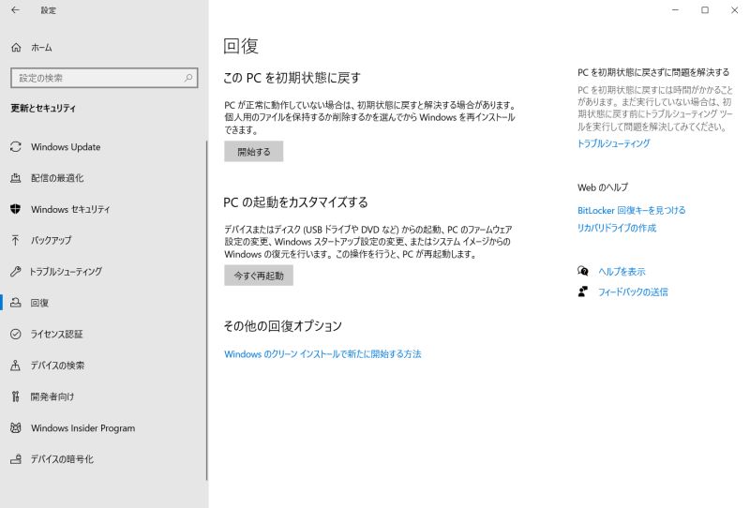
Task: Open the Windows Update section
Action: pos(103,147)
